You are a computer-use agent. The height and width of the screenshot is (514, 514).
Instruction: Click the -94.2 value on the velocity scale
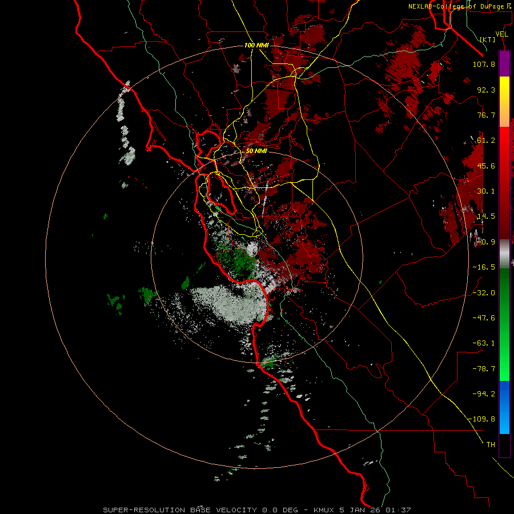coord(484,394)
